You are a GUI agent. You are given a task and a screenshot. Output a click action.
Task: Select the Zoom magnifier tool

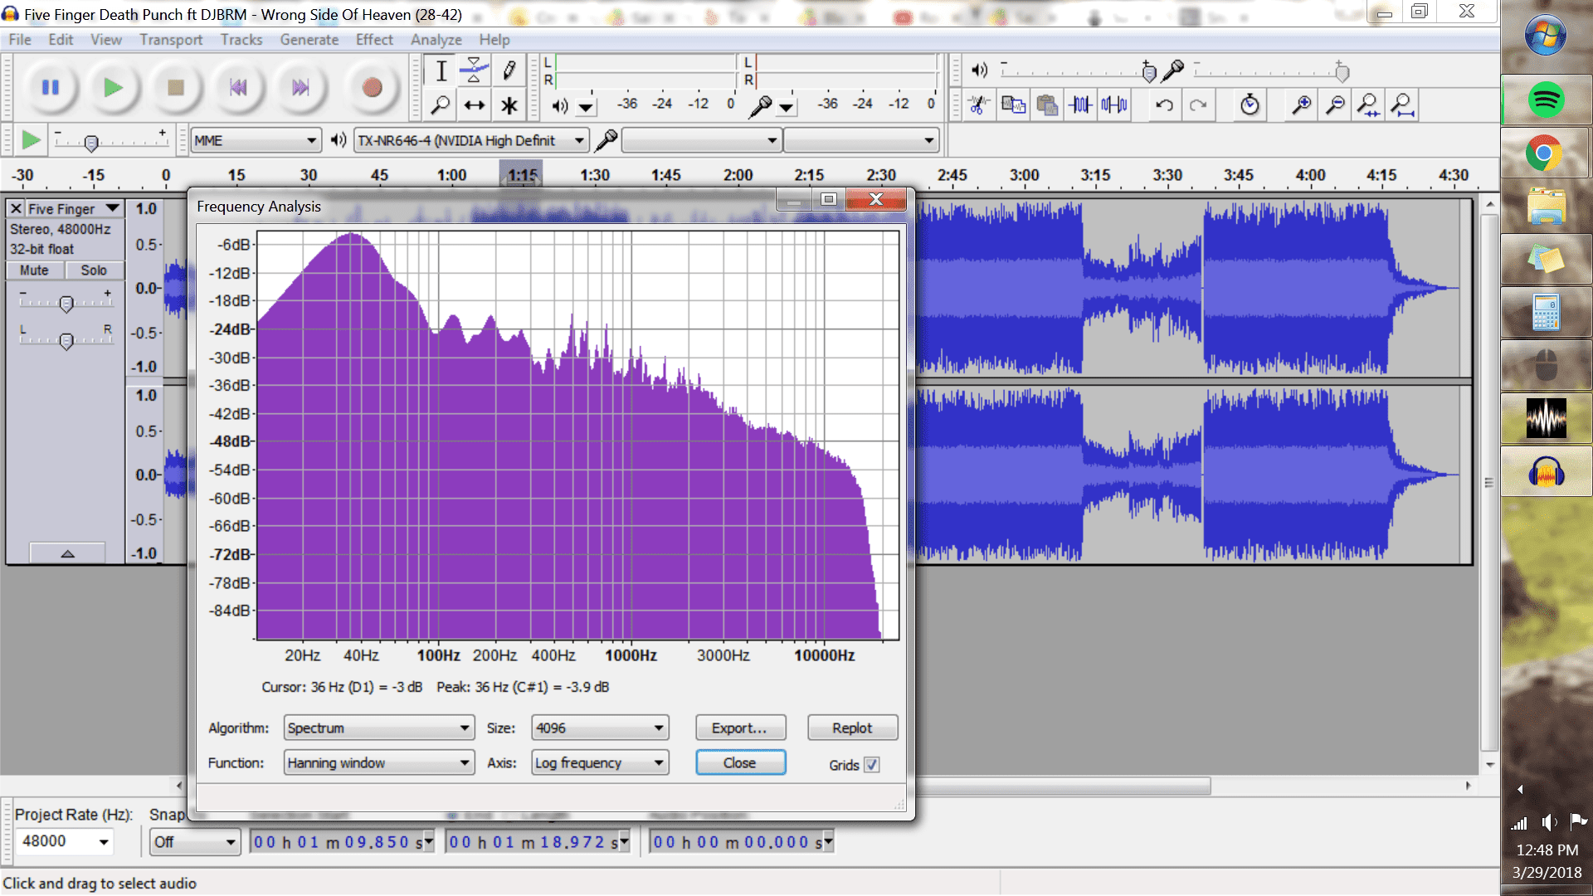[441, 105]
